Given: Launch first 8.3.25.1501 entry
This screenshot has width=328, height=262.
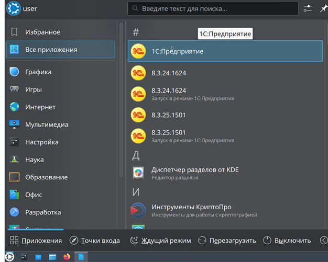Looking at the screenshot, I should pos(225,115).
